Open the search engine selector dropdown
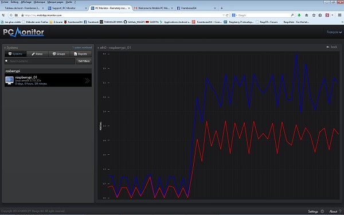This screenshot has width=344, height=215. 234,15
